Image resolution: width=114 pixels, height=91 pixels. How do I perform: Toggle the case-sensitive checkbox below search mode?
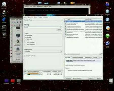(x=25, y=56)
